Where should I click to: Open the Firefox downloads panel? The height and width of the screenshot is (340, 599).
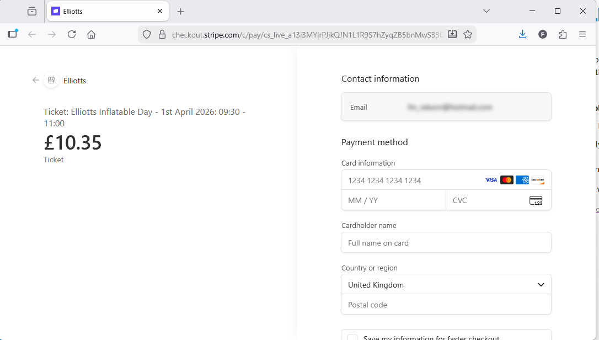[522, 34]
